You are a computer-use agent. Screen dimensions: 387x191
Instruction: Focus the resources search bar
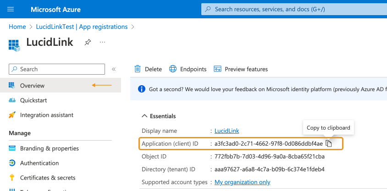pos(294,9)
